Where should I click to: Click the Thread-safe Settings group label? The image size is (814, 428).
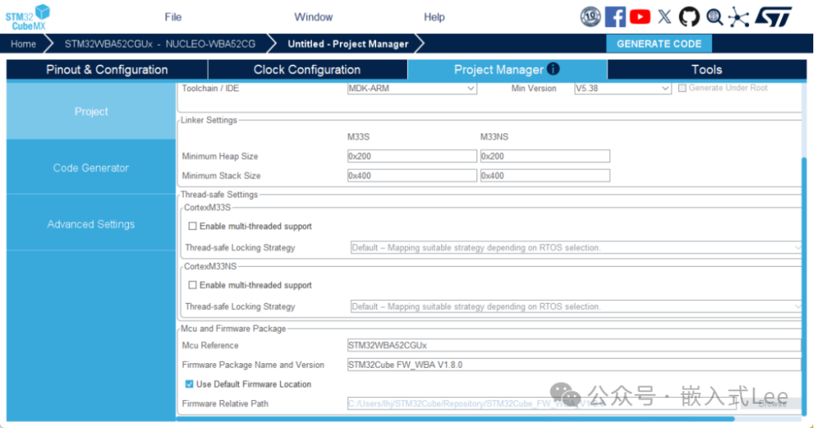219,194
